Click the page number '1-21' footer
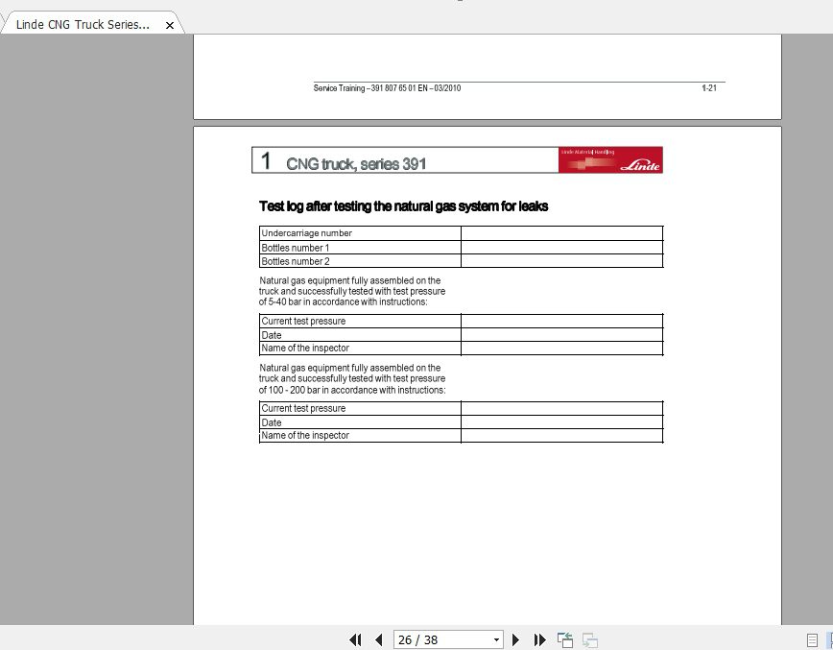This screenshot has height=650, width=833. [709, 87]
